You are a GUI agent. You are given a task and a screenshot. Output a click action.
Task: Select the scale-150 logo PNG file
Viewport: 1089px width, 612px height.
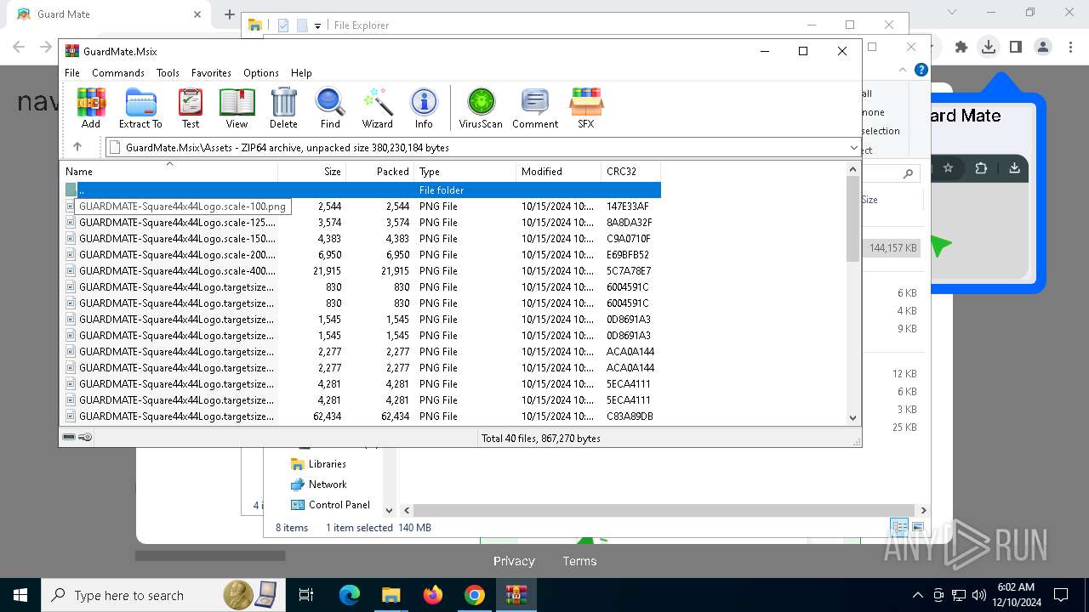362,239
